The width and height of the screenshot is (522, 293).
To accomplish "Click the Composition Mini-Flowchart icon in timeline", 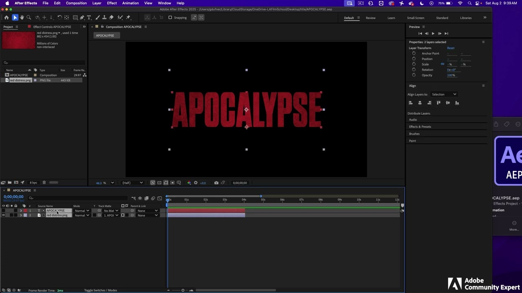I will click(133, 198).
